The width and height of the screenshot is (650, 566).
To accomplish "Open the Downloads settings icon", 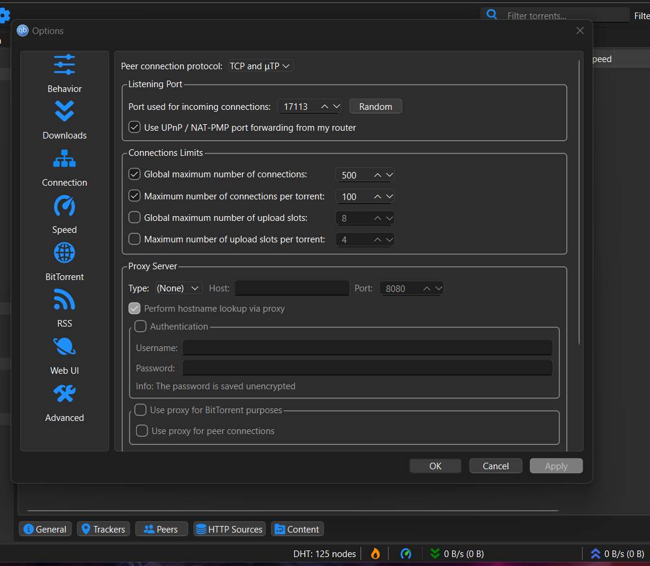I will click(x=64, y=112).
